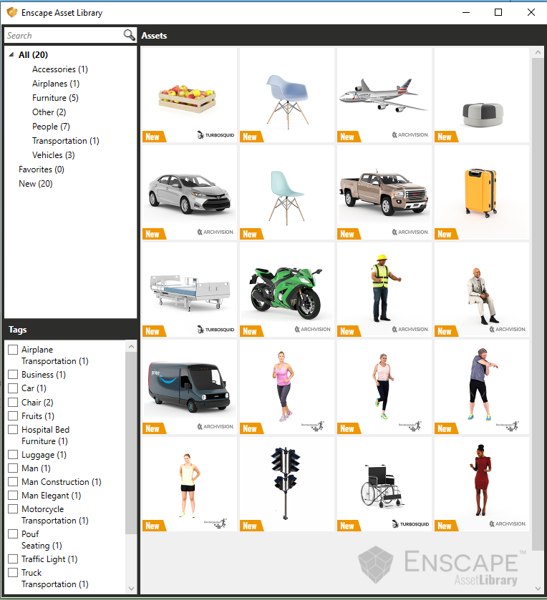
Task: Select the jogging woman in white top
Action: coord(384,386)
